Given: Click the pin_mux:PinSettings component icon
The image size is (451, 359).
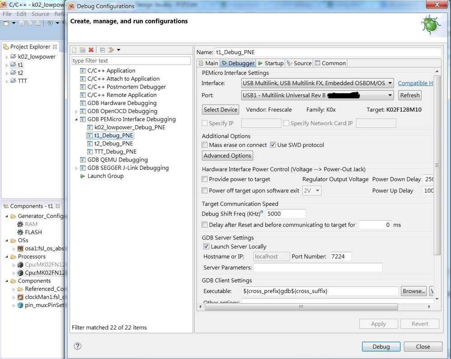Looking at the screenshot, I should click(x=20, y=305).
